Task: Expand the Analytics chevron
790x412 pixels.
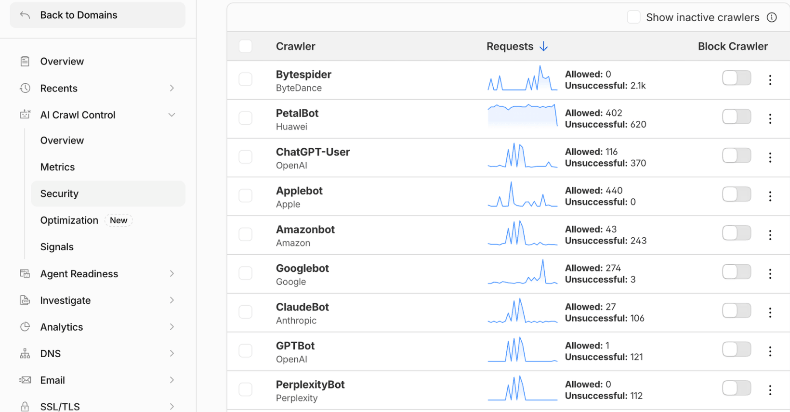Action: click(172, 327)
